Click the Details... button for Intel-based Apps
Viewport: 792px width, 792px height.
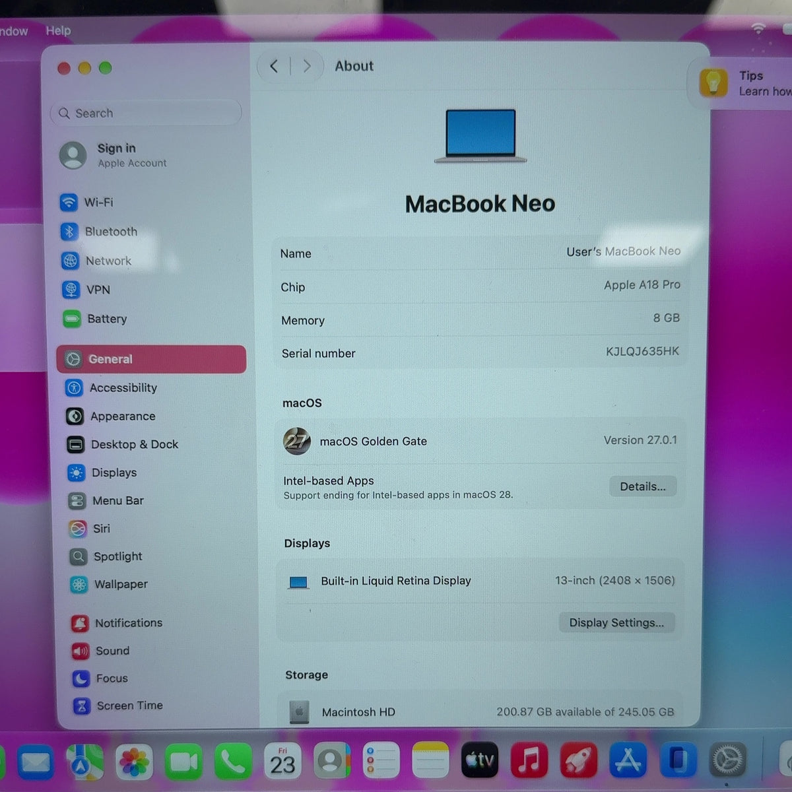(643, 486)
